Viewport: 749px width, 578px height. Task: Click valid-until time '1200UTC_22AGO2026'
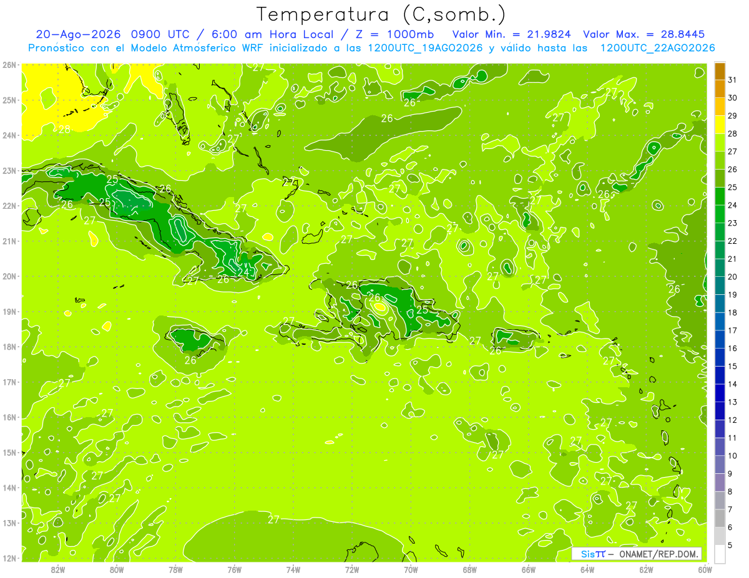click(x=657, y=48)
